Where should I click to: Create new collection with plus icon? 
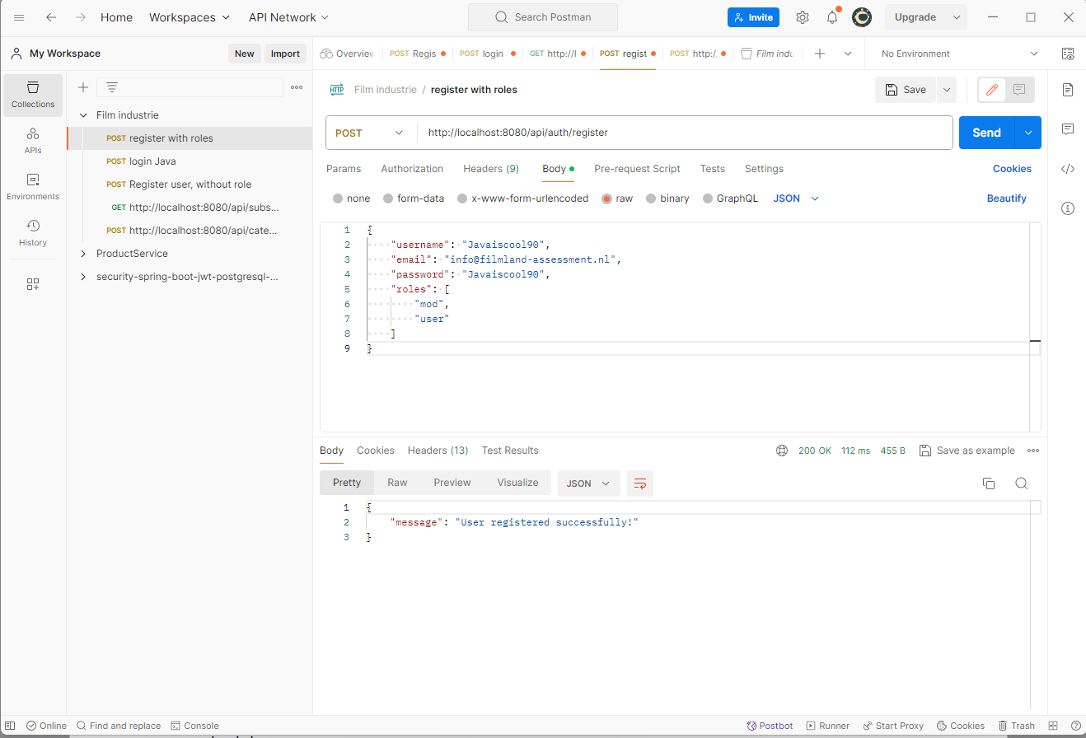click(83, 87)
